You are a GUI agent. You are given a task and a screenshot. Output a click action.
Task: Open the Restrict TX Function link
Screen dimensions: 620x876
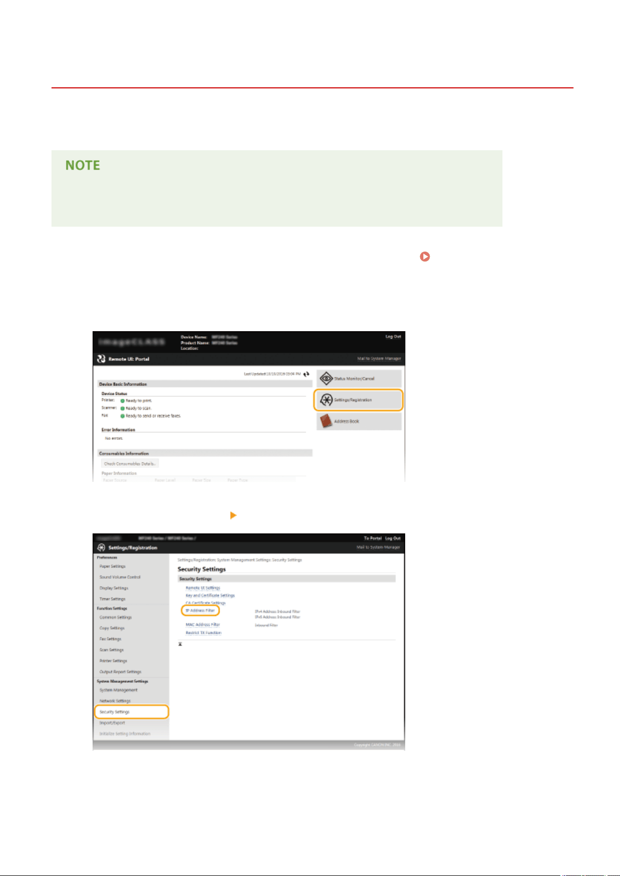click(x=203, y=633)
